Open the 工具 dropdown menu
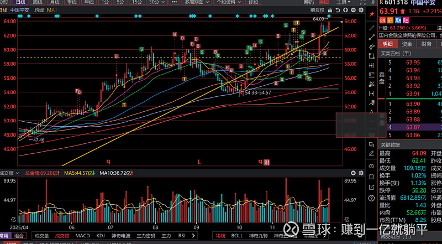442x244 pixels. click(x=344, y=2)
